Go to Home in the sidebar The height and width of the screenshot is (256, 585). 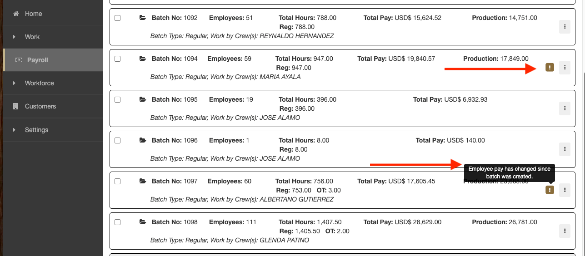click(x=33, y=14)
